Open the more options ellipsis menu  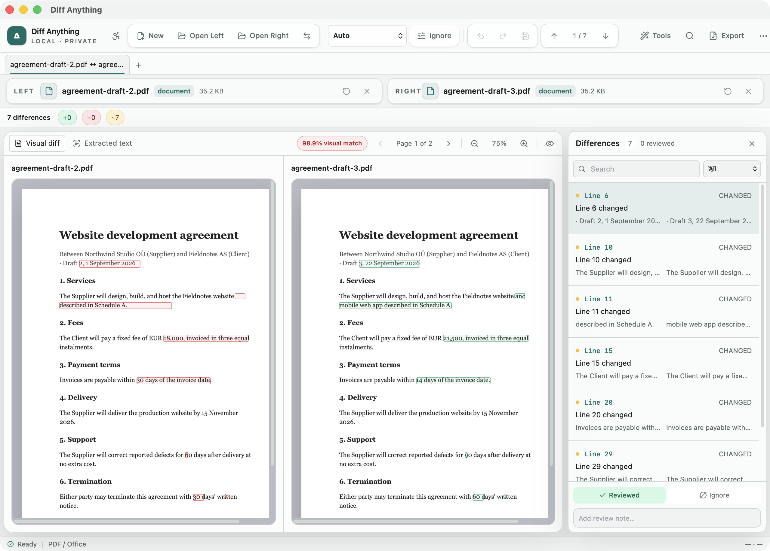tap(763, 36)
